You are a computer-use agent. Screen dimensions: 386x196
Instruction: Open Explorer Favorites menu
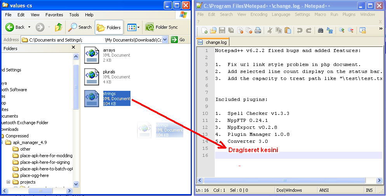(54, 15)
